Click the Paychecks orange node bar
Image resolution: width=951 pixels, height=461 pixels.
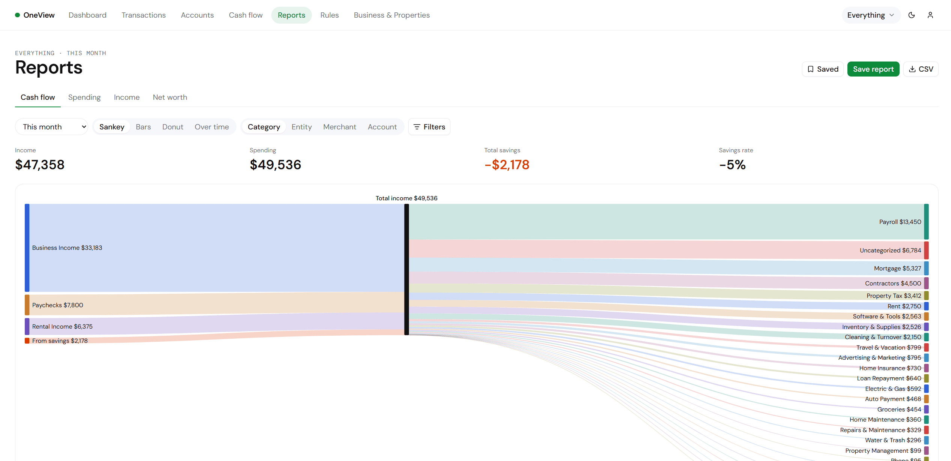(27, 305)
